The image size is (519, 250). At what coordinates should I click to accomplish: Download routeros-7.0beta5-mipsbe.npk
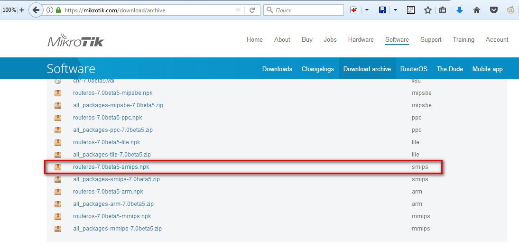[113, 93]
